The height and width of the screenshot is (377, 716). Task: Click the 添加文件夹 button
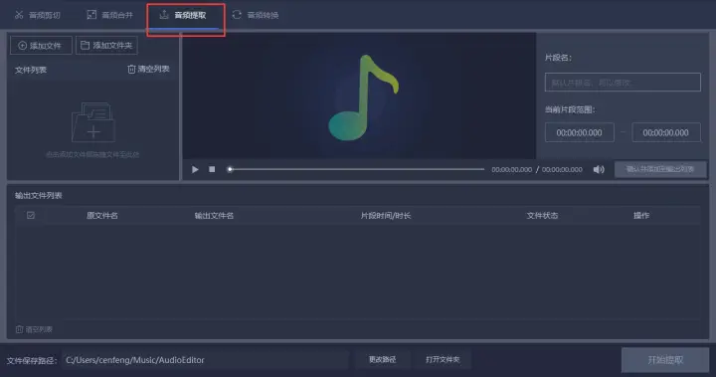(x=106, y=45)
